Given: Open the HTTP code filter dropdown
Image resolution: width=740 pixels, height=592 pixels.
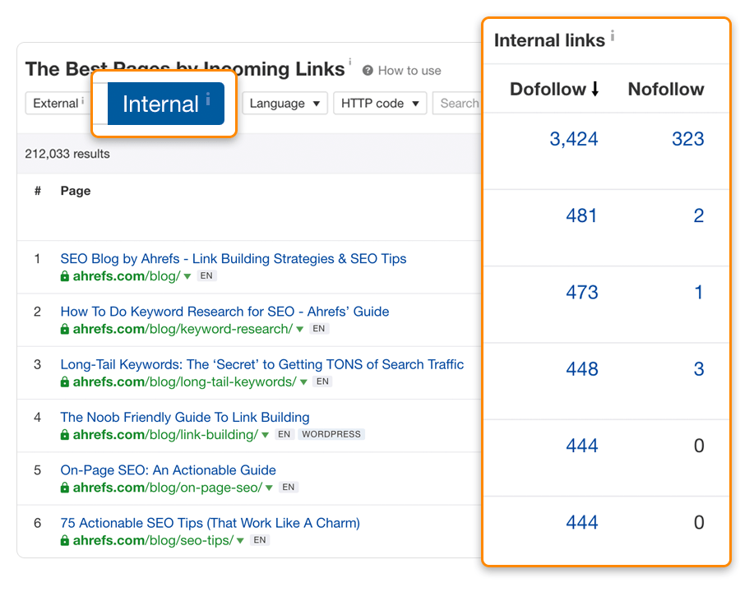Looking at the screenshot, I should click(380, 103).
